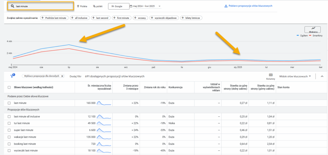
Task: Tick the checkbox for 'tui last minute'
Action: (9, 123)
